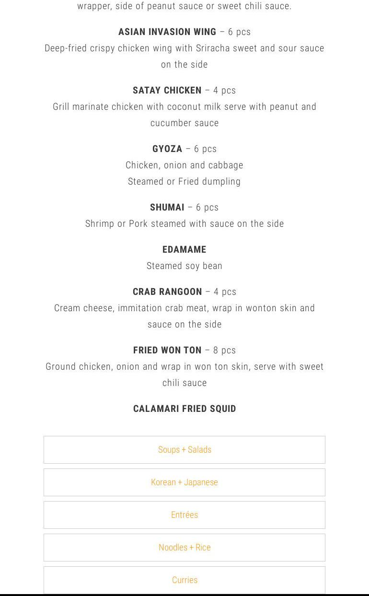This screenshot has height=596, width=369.
Task: Show the Noodles + Rice section
Action: tap(184, 548)
